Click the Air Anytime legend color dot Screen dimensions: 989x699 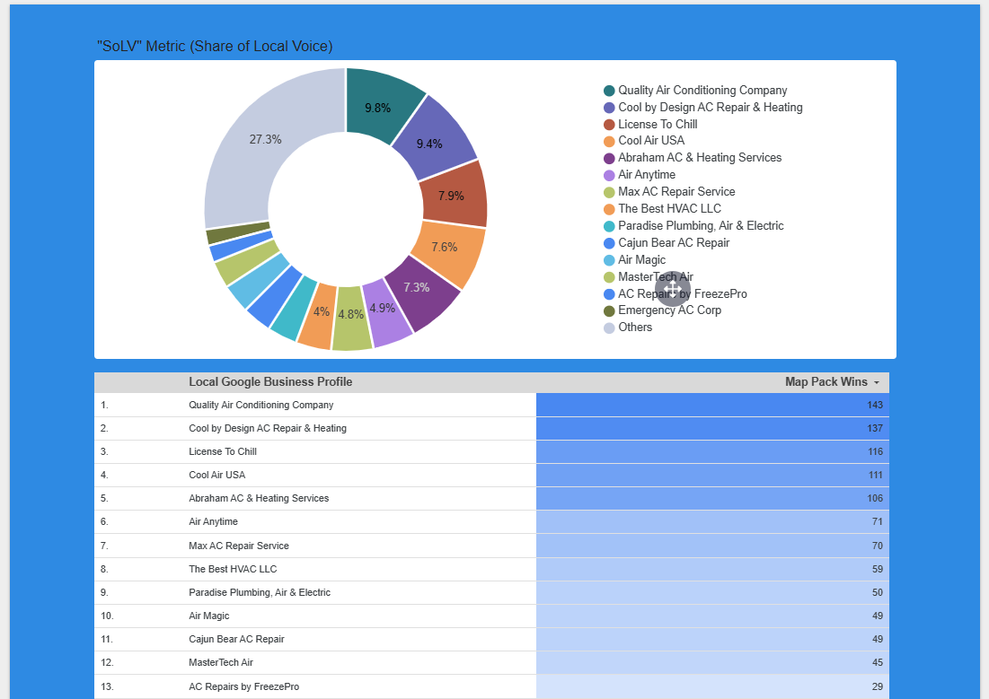click(609, 175)
